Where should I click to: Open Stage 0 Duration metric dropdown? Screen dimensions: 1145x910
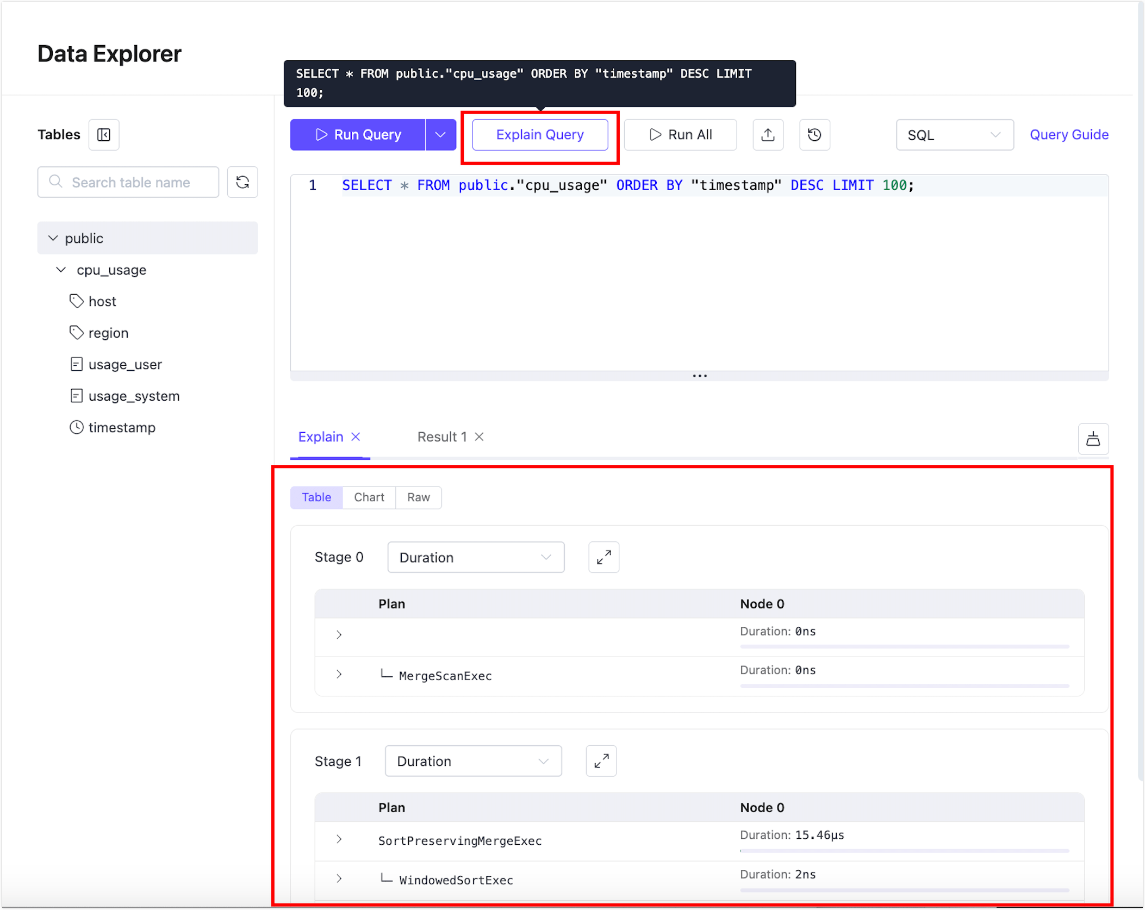[475, 557]
